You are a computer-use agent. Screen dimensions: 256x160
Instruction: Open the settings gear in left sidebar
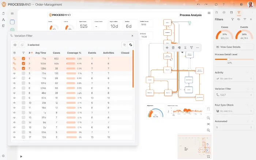click(x=3, y=156)
